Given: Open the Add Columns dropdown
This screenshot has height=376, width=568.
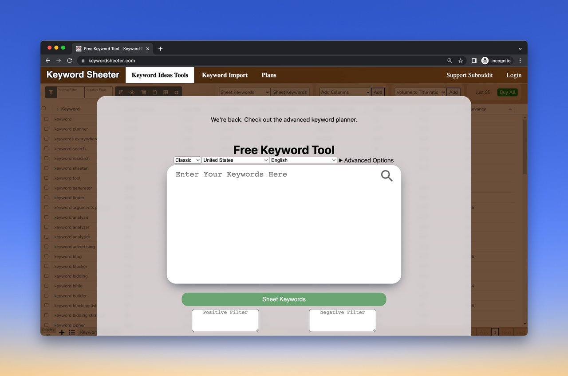Looking at the screenshot, I should click(345, 92).
